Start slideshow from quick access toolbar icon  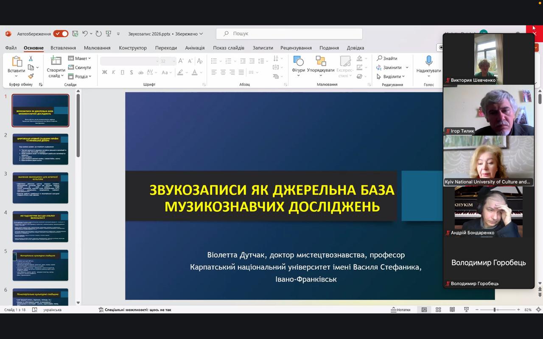coord(109,33)
